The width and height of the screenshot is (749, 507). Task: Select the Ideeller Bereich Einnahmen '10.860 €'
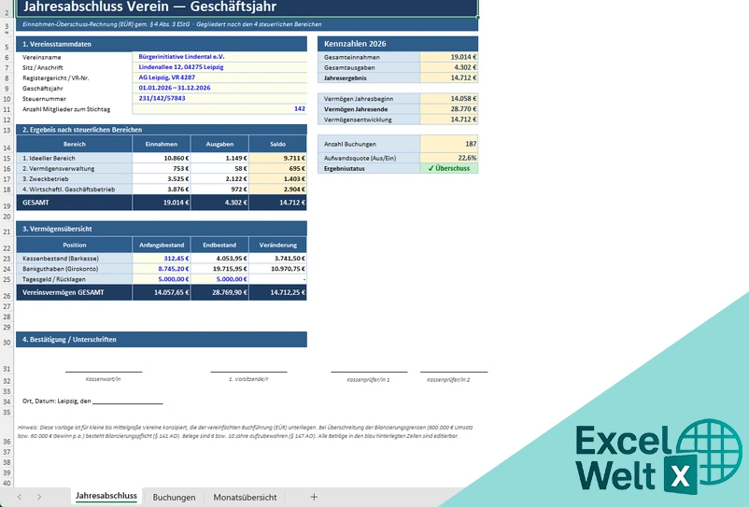tap(162, 158)
